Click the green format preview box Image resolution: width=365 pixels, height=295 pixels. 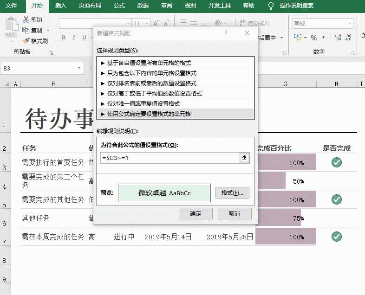coord(164,193)
